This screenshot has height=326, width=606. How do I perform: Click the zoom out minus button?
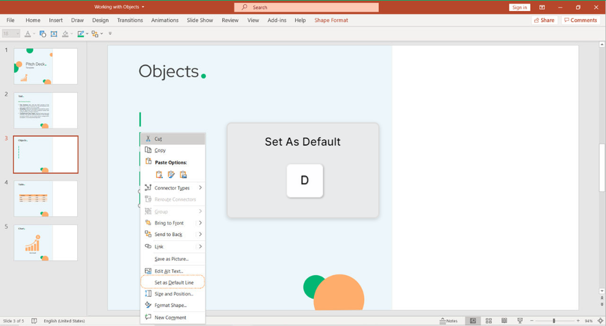[x=532, y=321]
